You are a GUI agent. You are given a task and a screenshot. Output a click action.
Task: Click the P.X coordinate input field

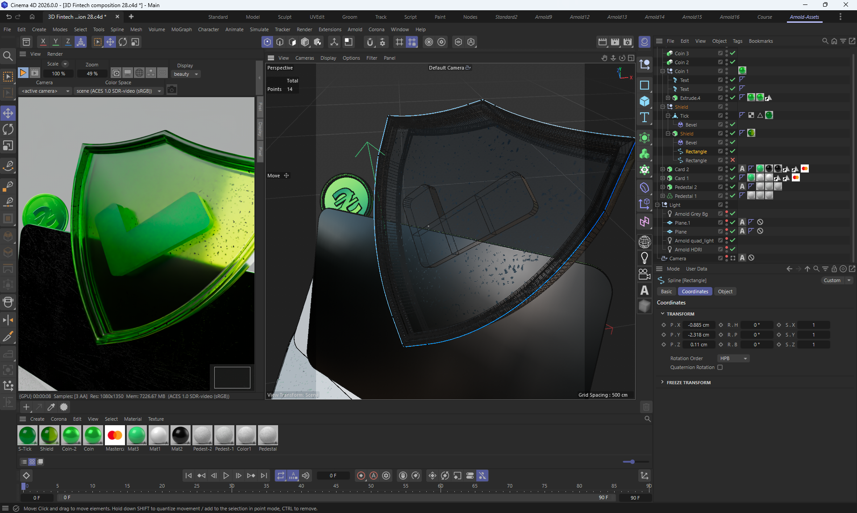[x=699, y=325]
